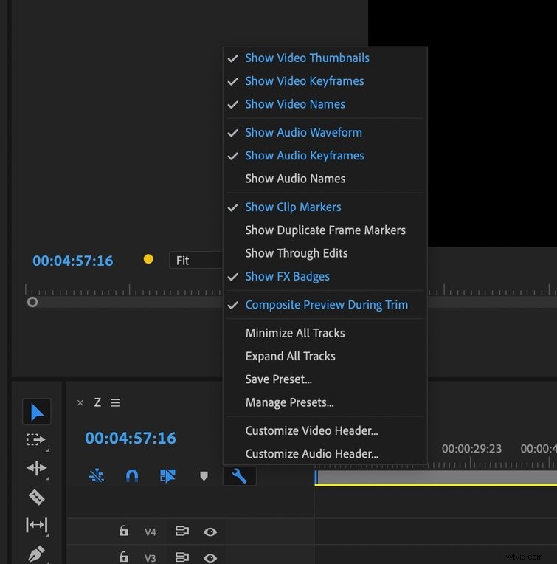
Task: Open the sequence Z panel menu icon
Action: [x=115, y=402]
